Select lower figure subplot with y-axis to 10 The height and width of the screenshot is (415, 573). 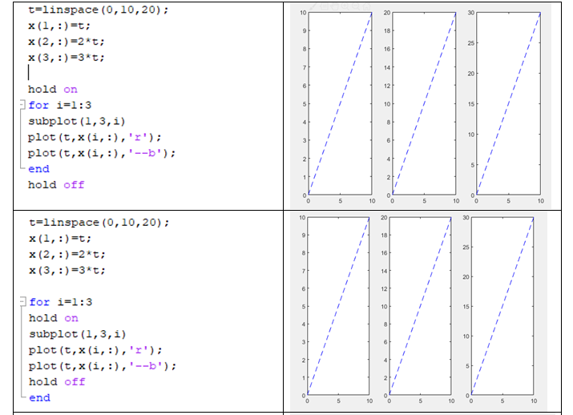[338, 306]
